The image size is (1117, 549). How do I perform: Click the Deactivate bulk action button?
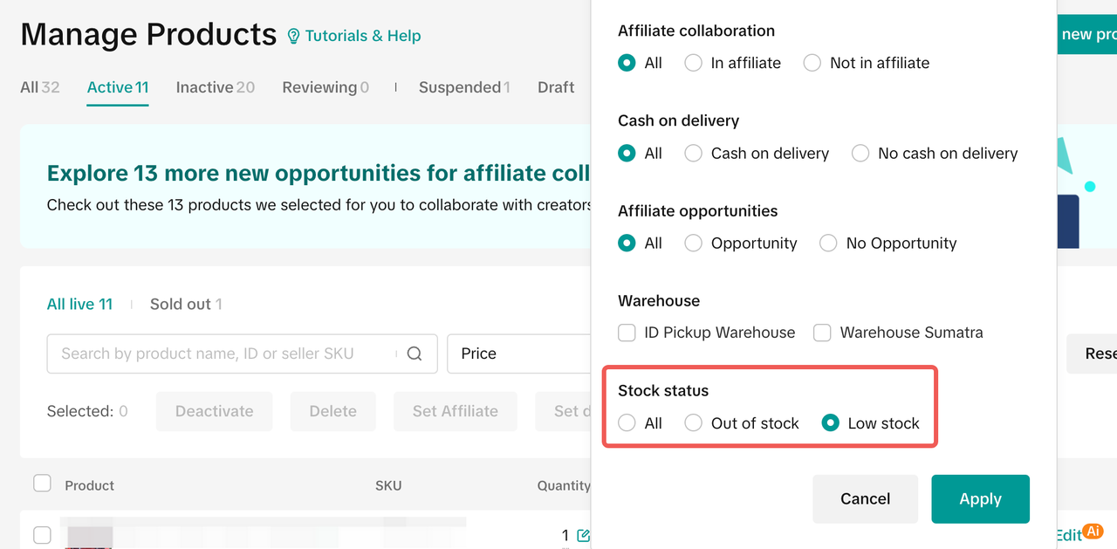coord(214,410)
